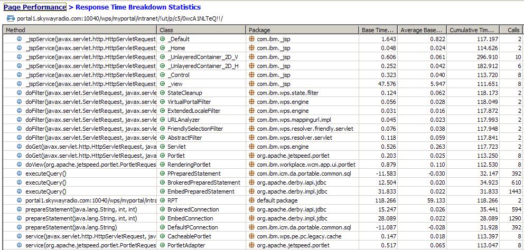Select the _view class cell
The height and width of the screenshot is (250, 524).
pos(201,84)
